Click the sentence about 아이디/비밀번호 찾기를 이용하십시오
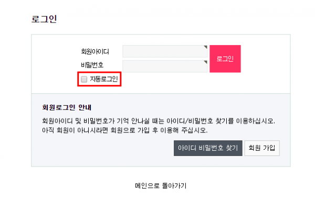This screenshot has height=200, width=315. click(x=159, y=121)
